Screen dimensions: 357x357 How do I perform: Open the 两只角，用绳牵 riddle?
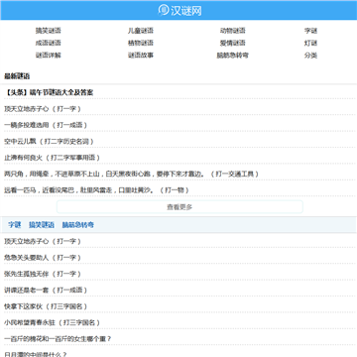(x=131, y=174)
